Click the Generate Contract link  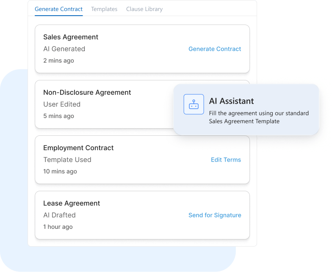pos(215,49)
